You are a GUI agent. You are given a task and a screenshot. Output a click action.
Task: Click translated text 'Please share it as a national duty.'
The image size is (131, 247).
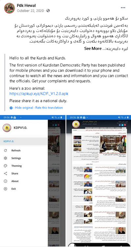(x=38, y=101)
